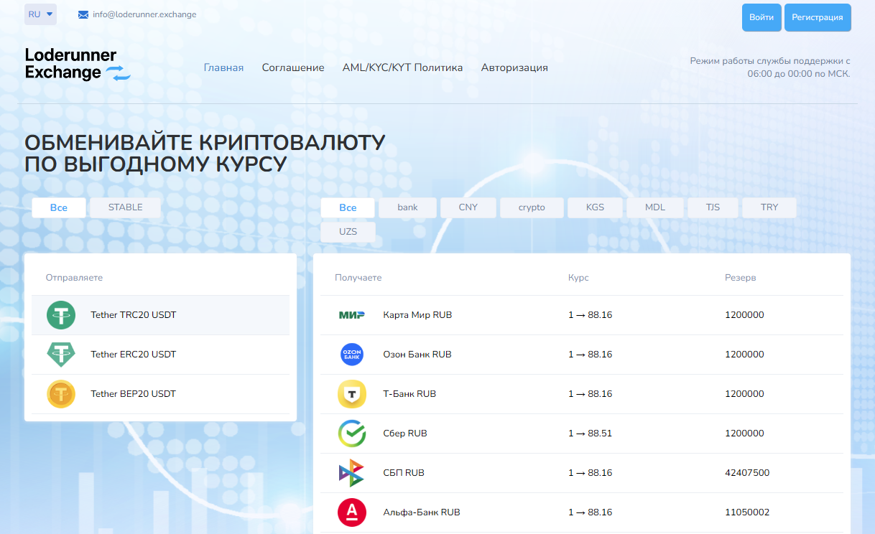Click the Ozon Bank icon

pos(352,355)
